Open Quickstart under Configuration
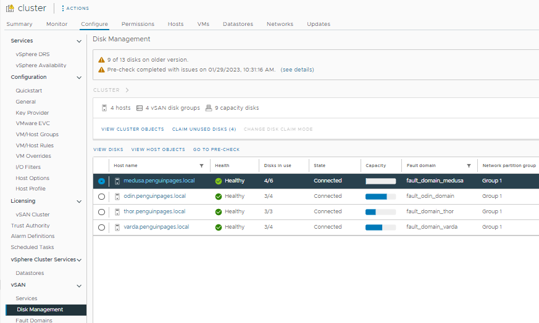The height and width of the screenshot is (323, 539). click(x=29, y=91)
